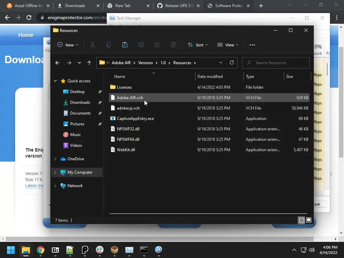Click Home on Enigma Protector site

[26, 35]
